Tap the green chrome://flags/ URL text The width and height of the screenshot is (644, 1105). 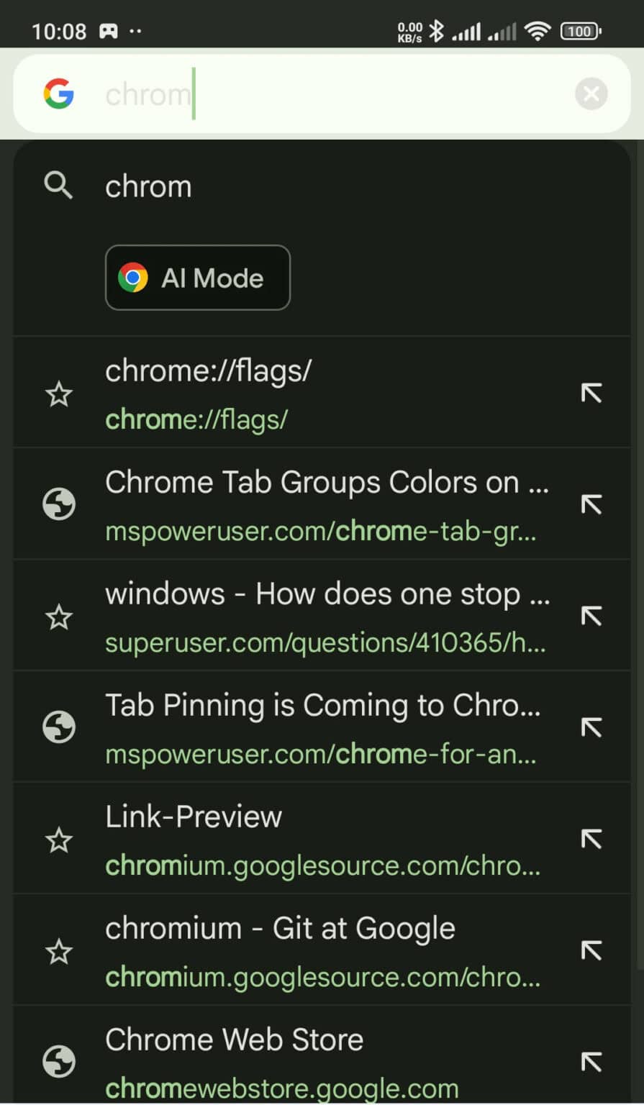196,419
